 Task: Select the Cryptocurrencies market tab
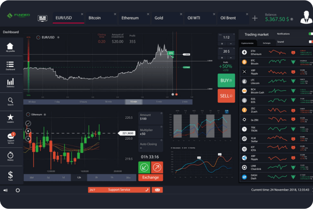247,43
